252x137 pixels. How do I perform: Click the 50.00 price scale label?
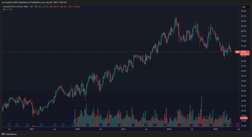click(x=244, y=91)
